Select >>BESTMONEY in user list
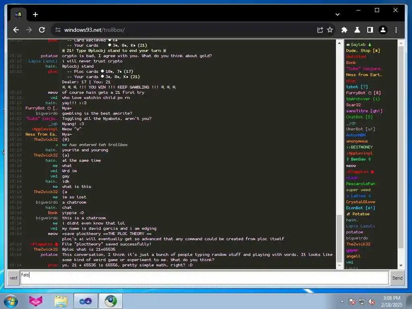The height and width of the screenshot is (309, 412). point(359,147)
